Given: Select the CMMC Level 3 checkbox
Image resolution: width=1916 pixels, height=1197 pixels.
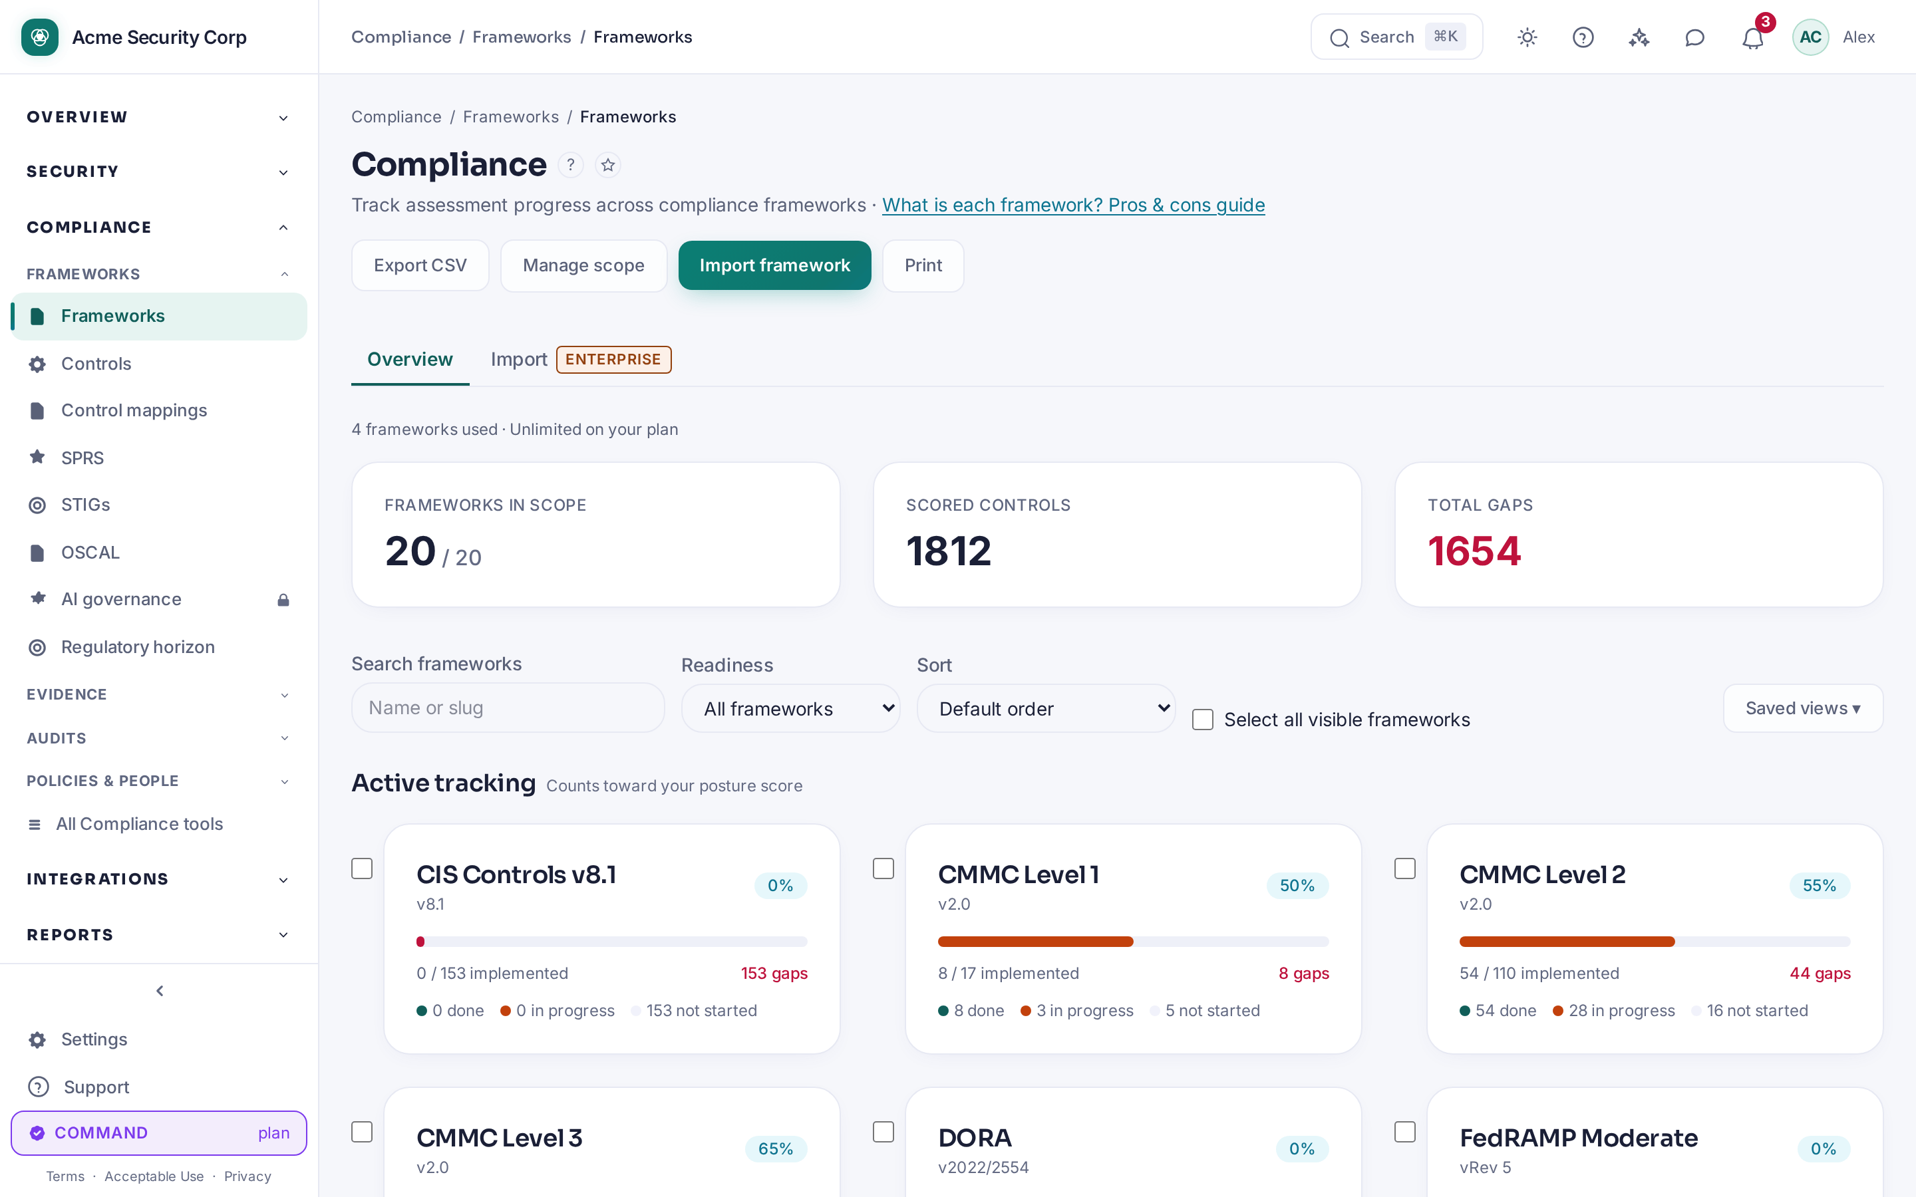Looking at the screenshot, I should point(362,1132).
